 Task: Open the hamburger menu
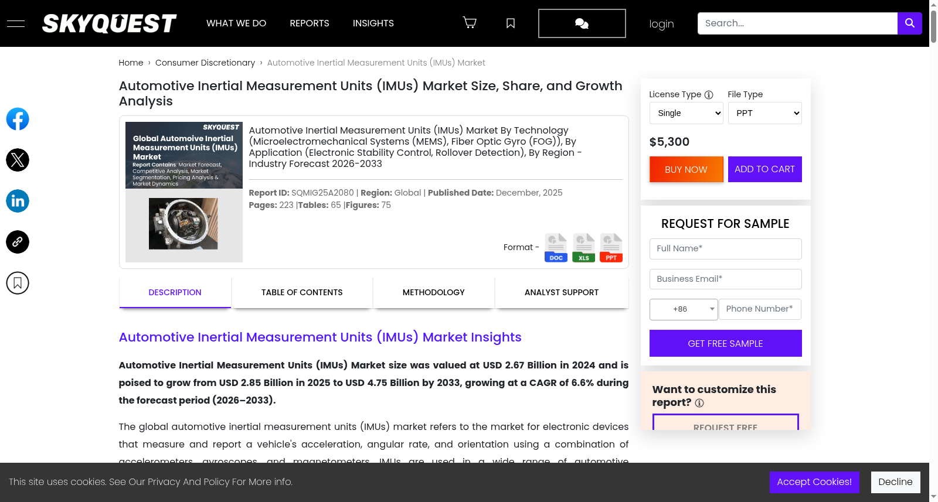[x=16, y=23]
